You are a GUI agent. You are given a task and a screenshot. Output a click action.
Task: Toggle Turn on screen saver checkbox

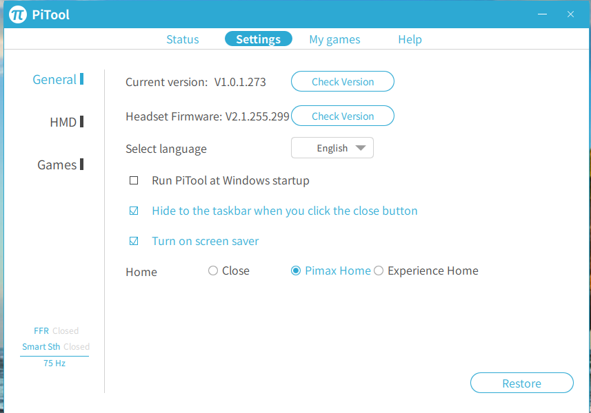pos(134,241)
